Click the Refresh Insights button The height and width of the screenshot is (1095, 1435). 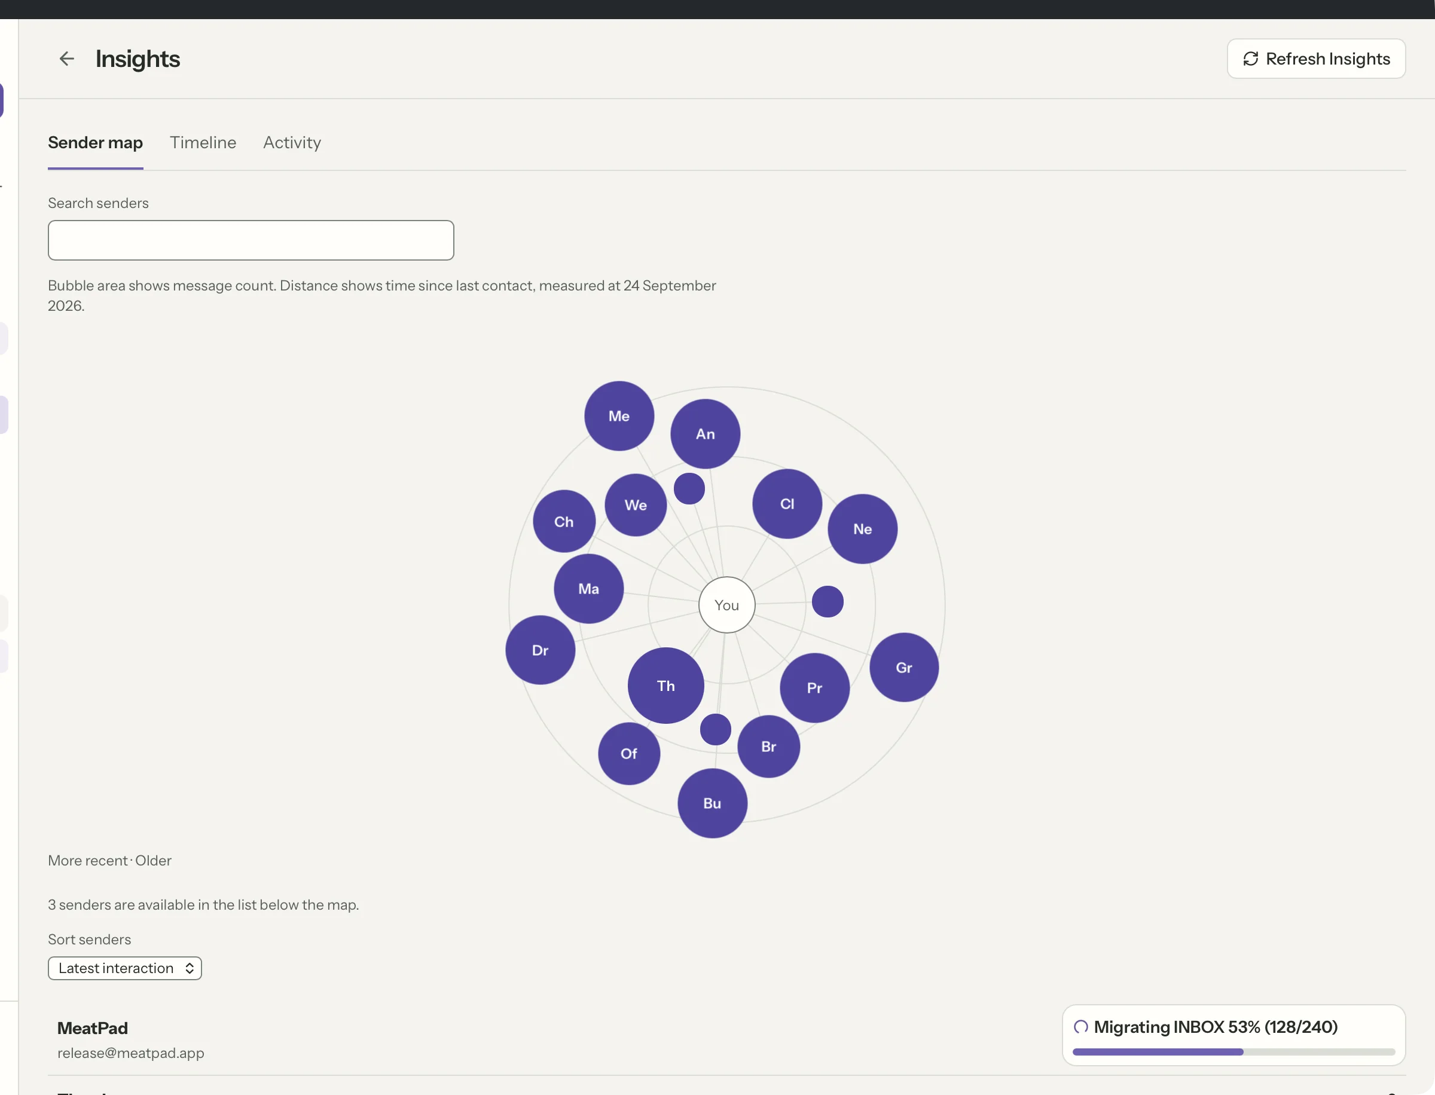[1315, 59]
